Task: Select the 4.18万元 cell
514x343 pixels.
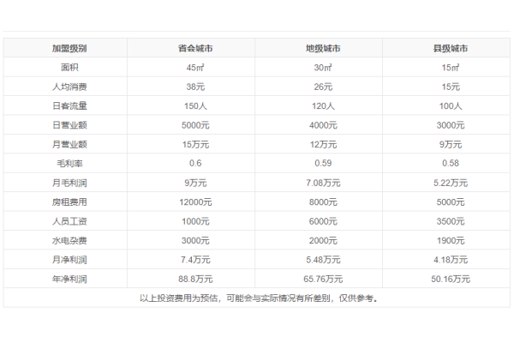Action: coord(446,259)
